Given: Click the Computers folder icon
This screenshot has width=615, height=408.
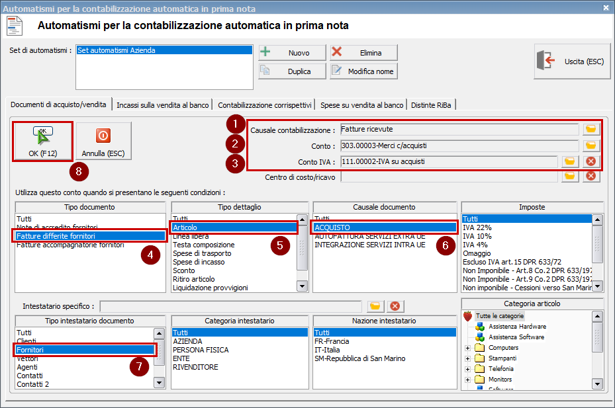Looking at the screenshot, I should click(479, 348).
